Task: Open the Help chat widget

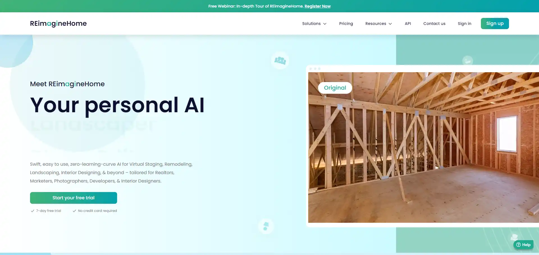Action: 523,245
